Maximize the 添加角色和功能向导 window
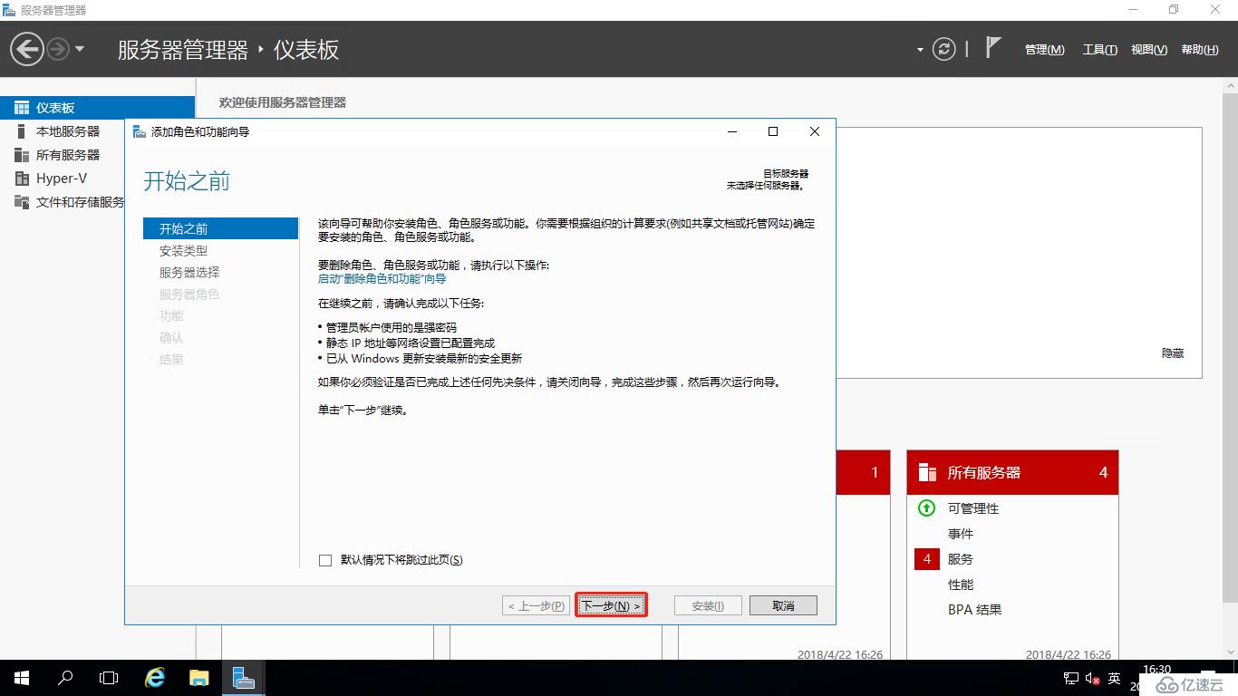 pos(773,131)
